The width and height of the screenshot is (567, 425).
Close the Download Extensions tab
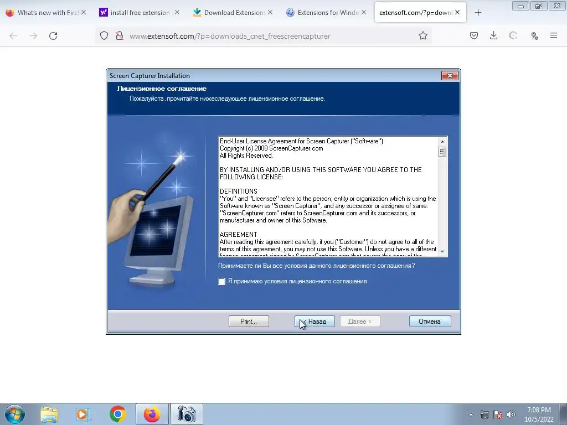click(270, 12)
